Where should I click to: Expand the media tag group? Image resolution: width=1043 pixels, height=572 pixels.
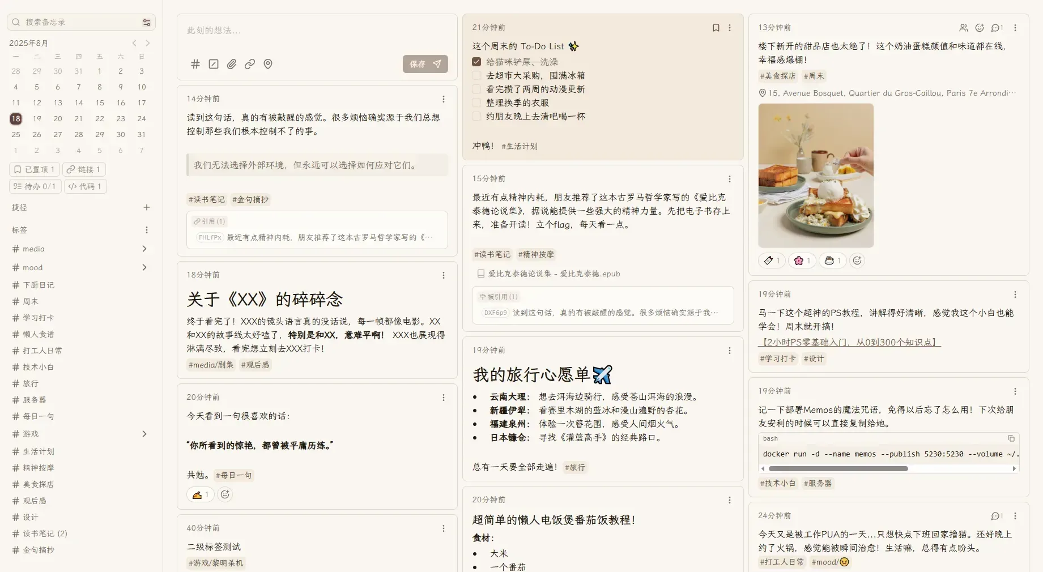click(144, 249)
